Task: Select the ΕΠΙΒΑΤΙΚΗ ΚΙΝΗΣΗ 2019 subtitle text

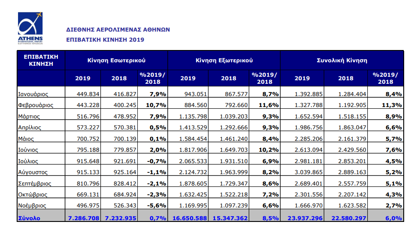Action: coord(105,39)
